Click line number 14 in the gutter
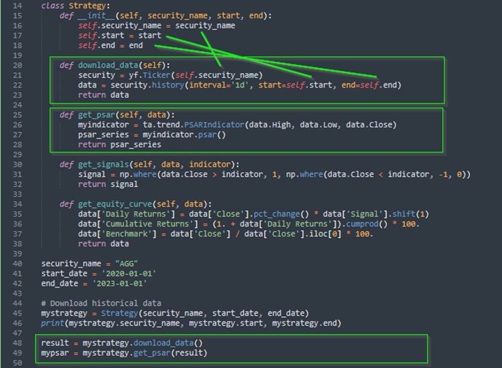 (18, 6)
